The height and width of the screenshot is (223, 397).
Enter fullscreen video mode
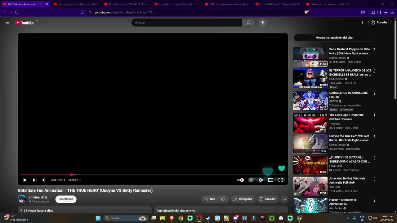coord(280,180)
